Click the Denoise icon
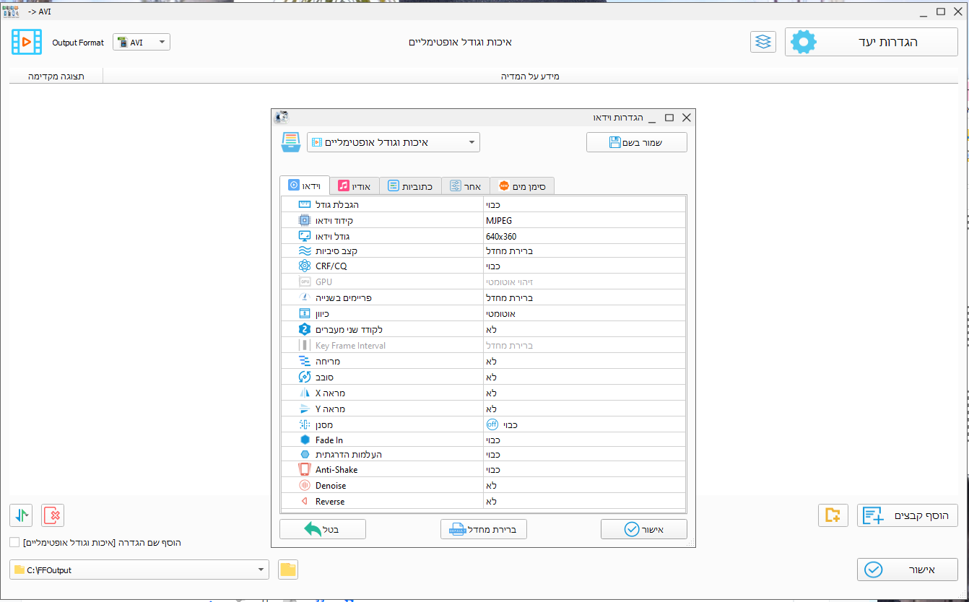This screenshot has width=969, height=602. coord(304,486)
